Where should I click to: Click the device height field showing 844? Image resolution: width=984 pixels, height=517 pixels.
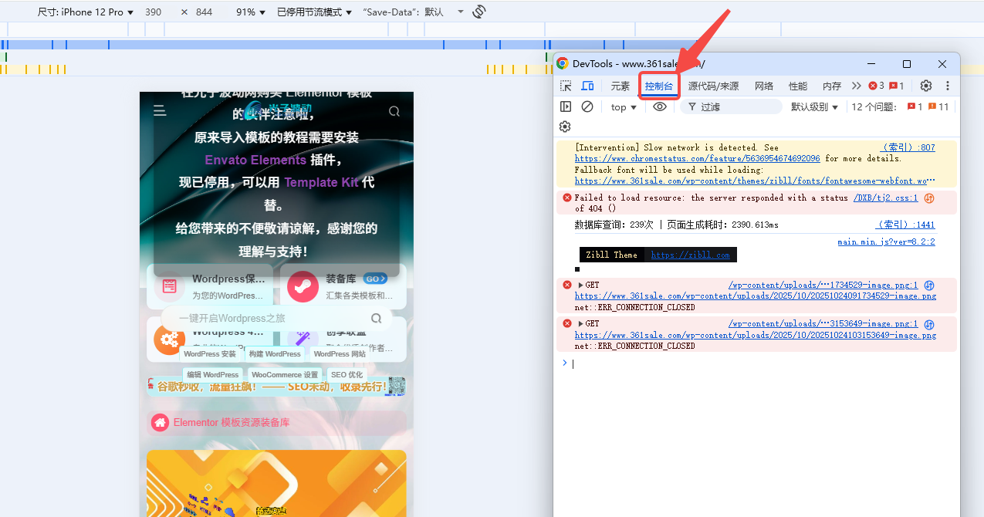(205, 12)
